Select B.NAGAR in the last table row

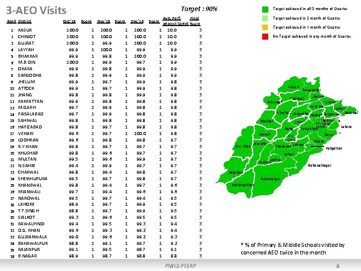pyautogui.click(x=28, y=256)
